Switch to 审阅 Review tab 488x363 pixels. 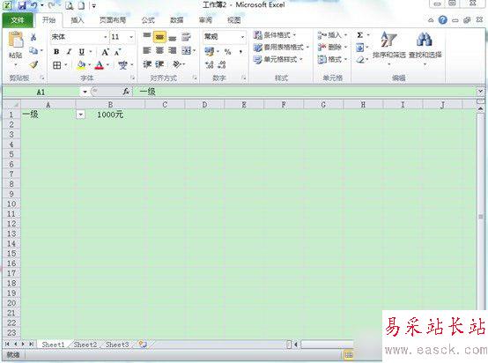[x=205, y=20]
